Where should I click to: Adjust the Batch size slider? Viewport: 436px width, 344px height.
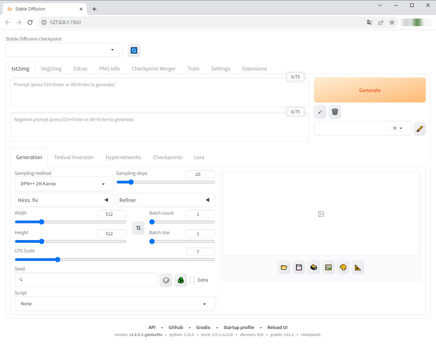182,241
